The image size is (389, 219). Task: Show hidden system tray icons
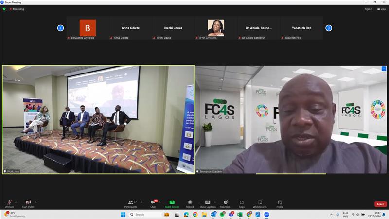tap(331, 215)
